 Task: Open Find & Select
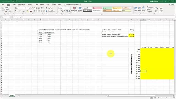coord(161,9)
